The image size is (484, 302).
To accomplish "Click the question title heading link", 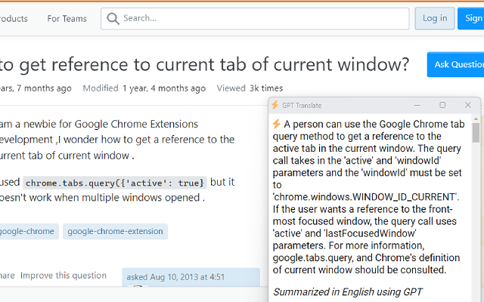I will point(204,65).
